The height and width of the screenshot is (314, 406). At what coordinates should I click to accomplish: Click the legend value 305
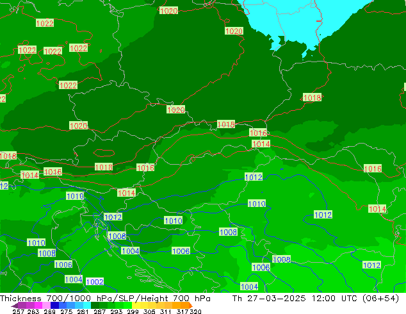[x=149, y=311]
